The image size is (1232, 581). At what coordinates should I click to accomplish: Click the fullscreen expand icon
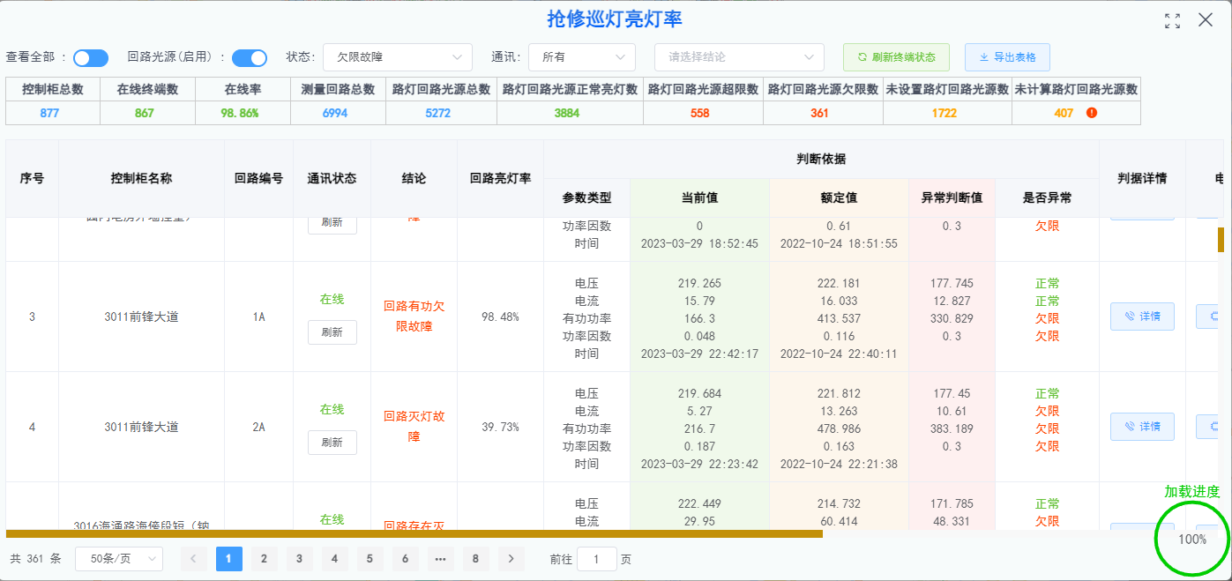pyautogui.click(x=1172, y=21)
